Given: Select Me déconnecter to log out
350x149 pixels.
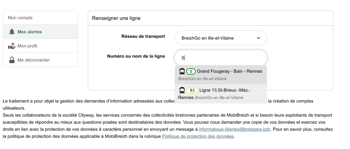Looking at the screenshot, I should coord(40,60).
